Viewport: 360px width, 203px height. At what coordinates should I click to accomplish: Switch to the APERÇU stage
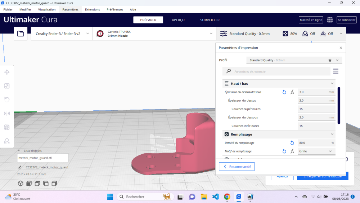coord(178,20)
